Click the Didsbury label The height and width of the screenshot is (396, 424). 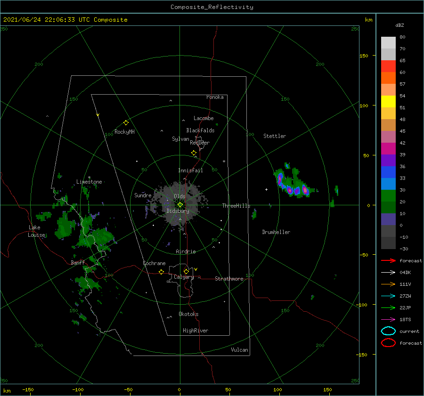pos(178,211)
